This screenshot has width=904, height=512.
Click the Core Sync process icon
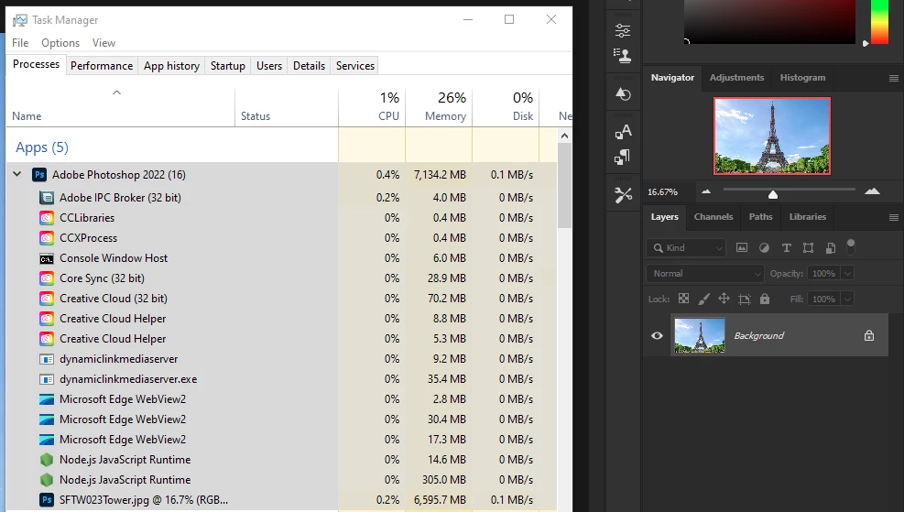point(47,278)
